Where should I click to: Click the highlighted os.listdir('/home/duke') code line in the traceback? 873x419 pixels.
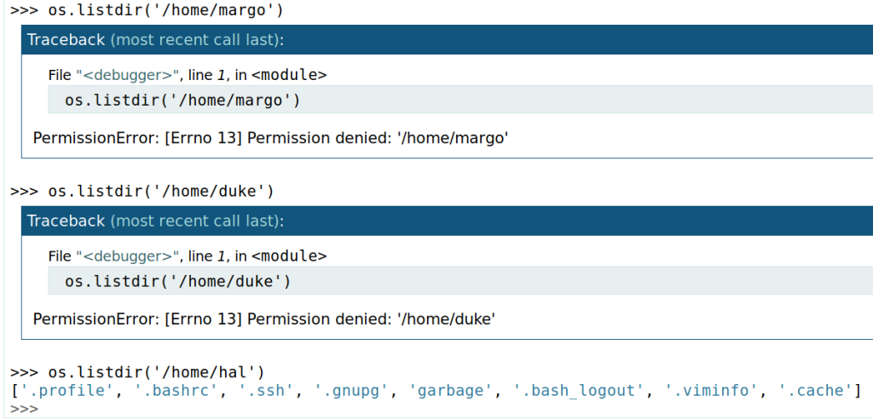click(x=178, y=281)
